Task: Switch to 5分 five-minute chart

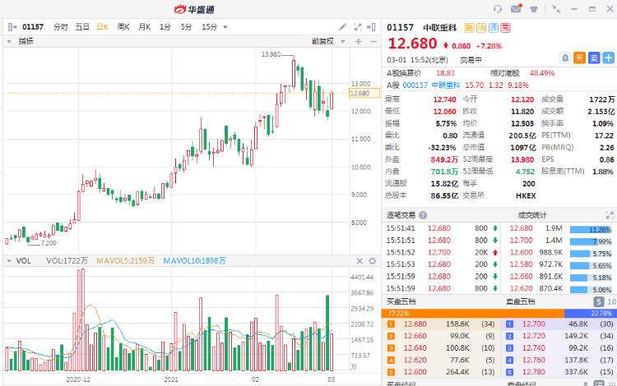Action: coord(187,27)
